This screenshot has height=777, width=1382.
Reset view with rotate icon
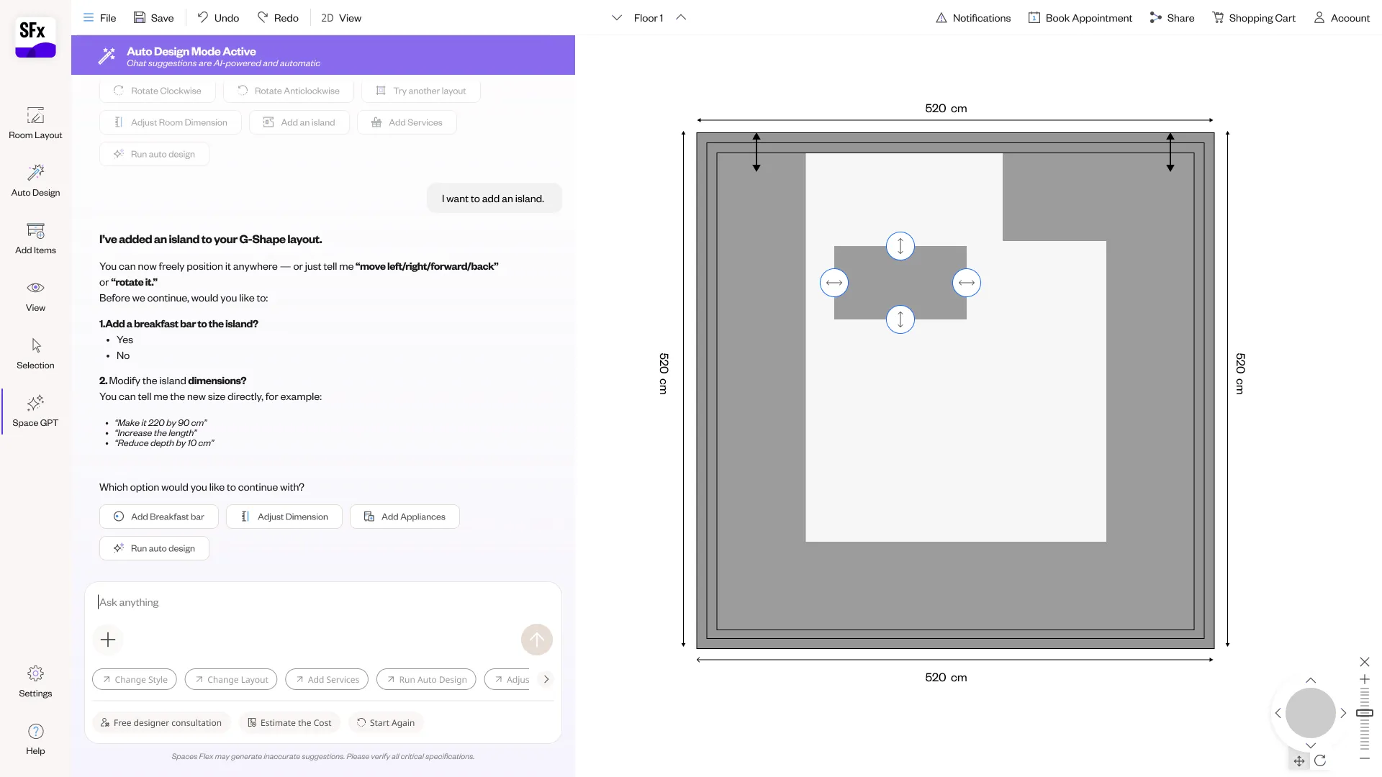pyautogui.click(x=1319, y=760)
